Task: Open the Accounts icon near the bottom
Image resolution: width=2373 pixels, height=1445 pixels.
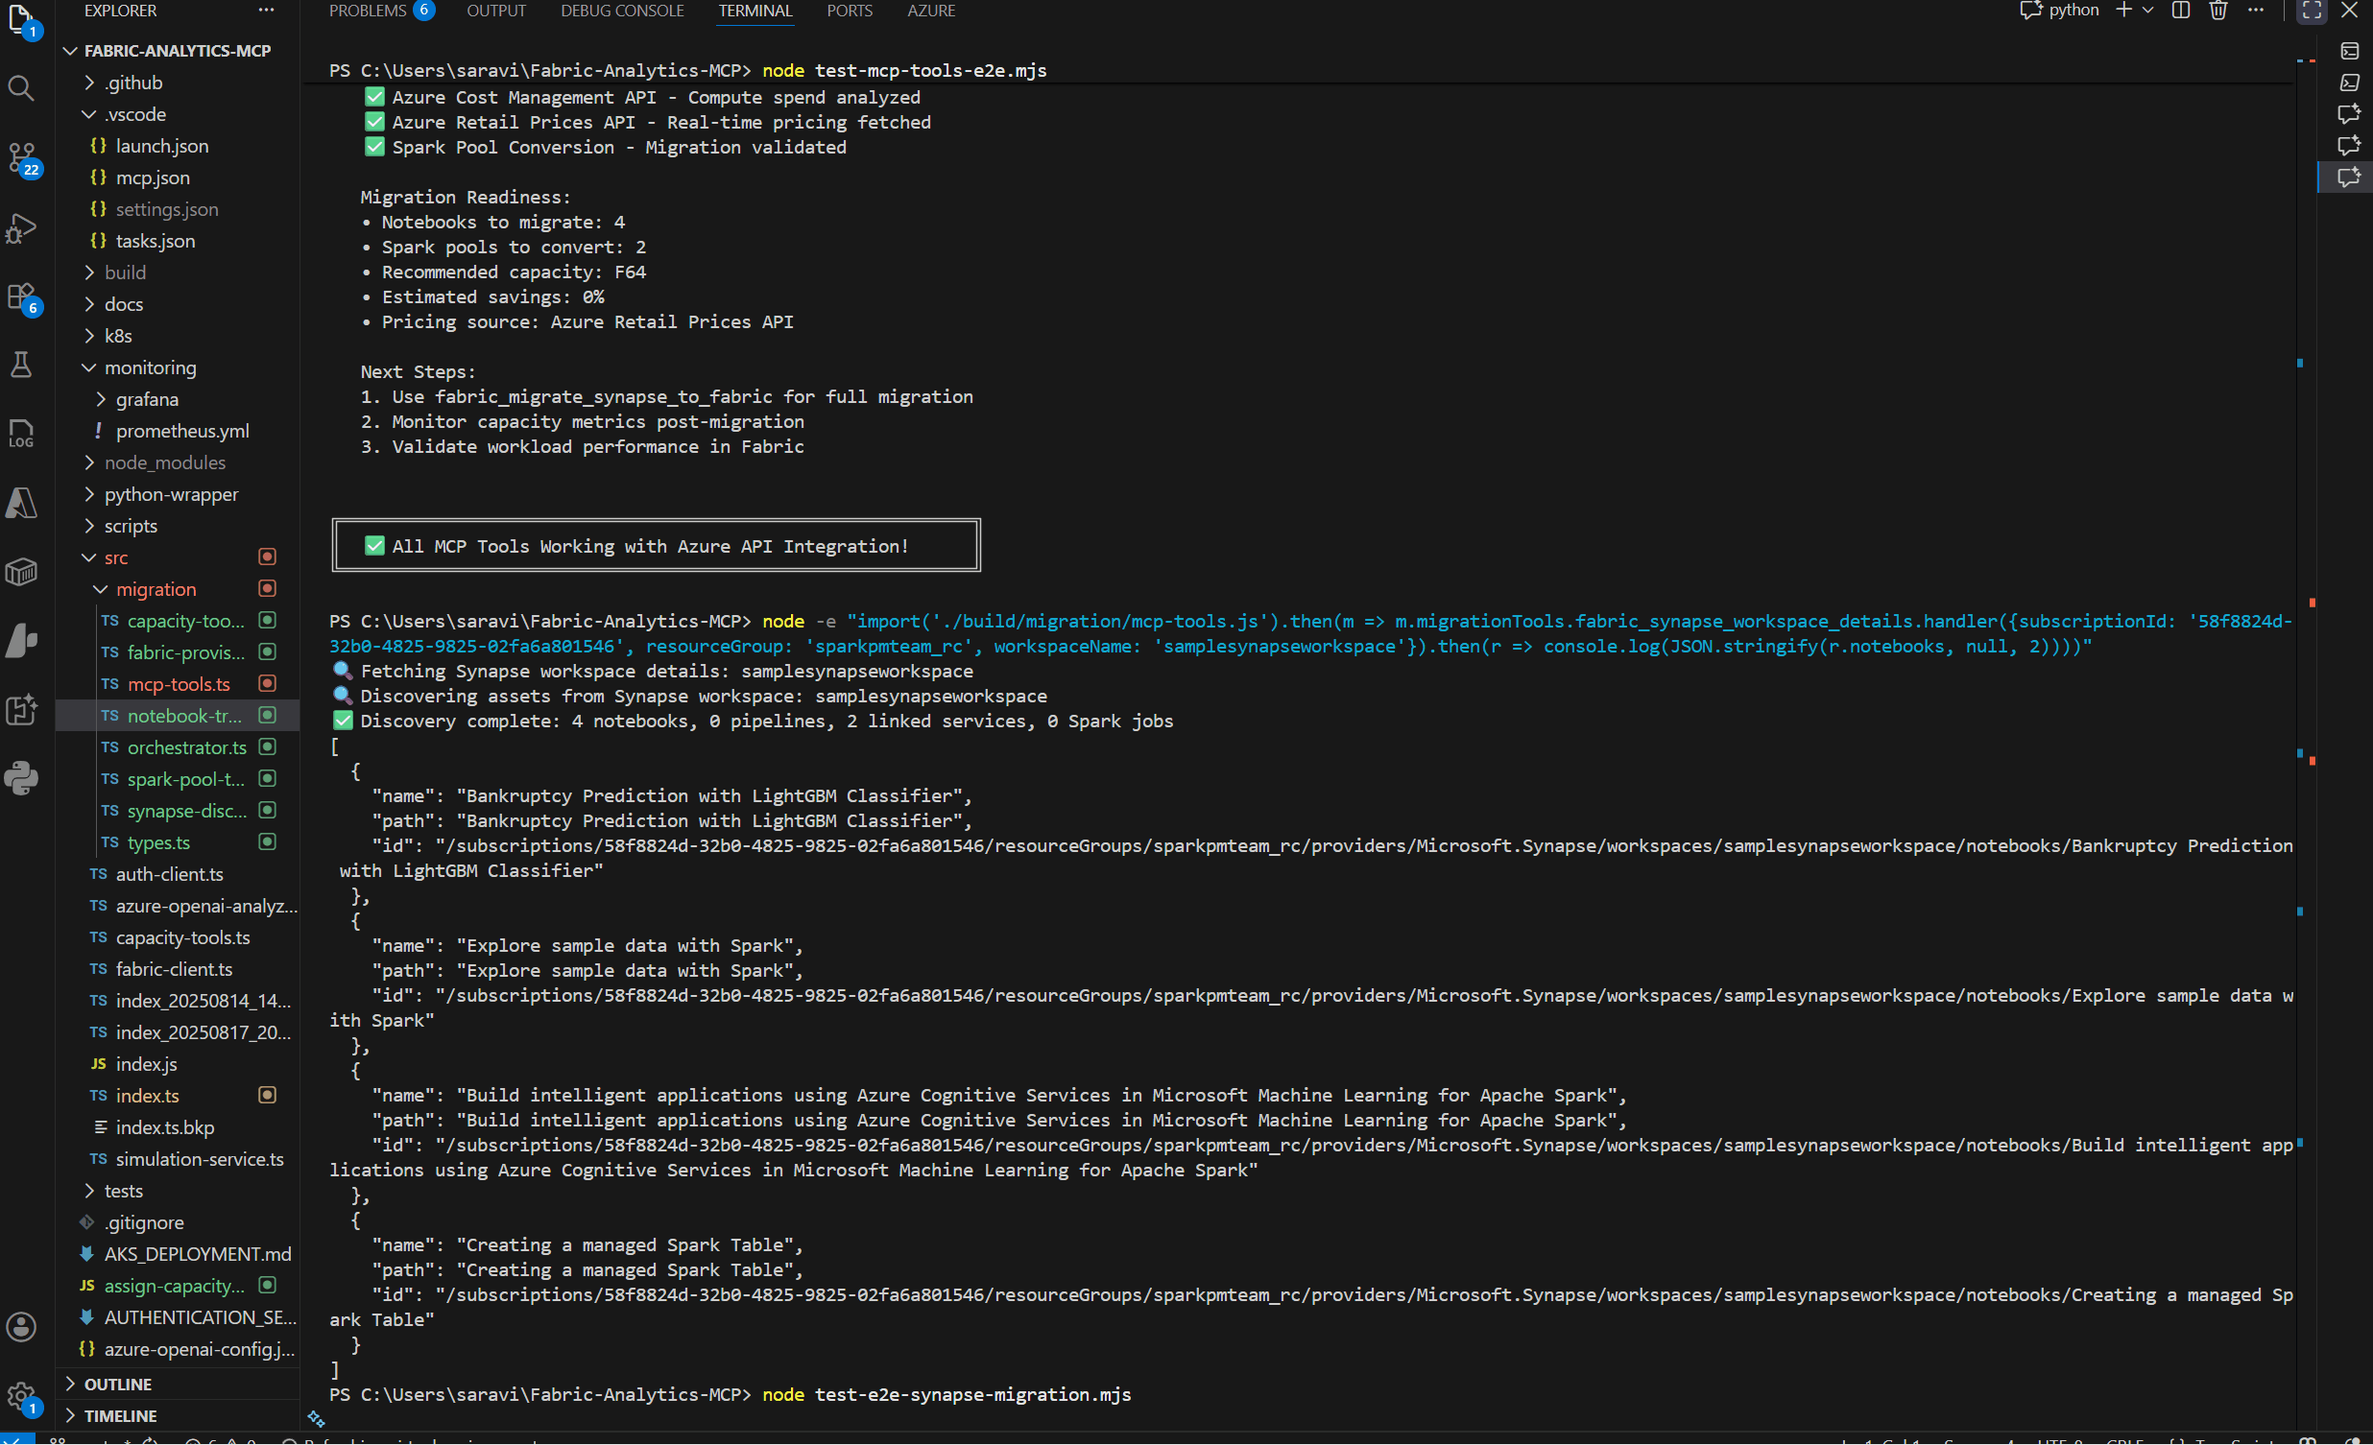Action: 21,1327
